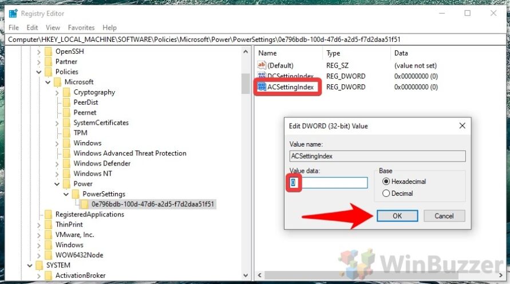Image resolution: width=510 pixels, height=284 pixels.
Task: Select the Hexadecimal base option
Action: pyautogui.click(x=386, y=182)
